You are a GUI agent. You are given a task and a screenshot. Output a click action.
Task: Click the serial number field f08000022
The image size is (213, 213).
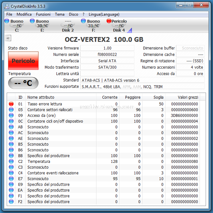click(107, 55)
